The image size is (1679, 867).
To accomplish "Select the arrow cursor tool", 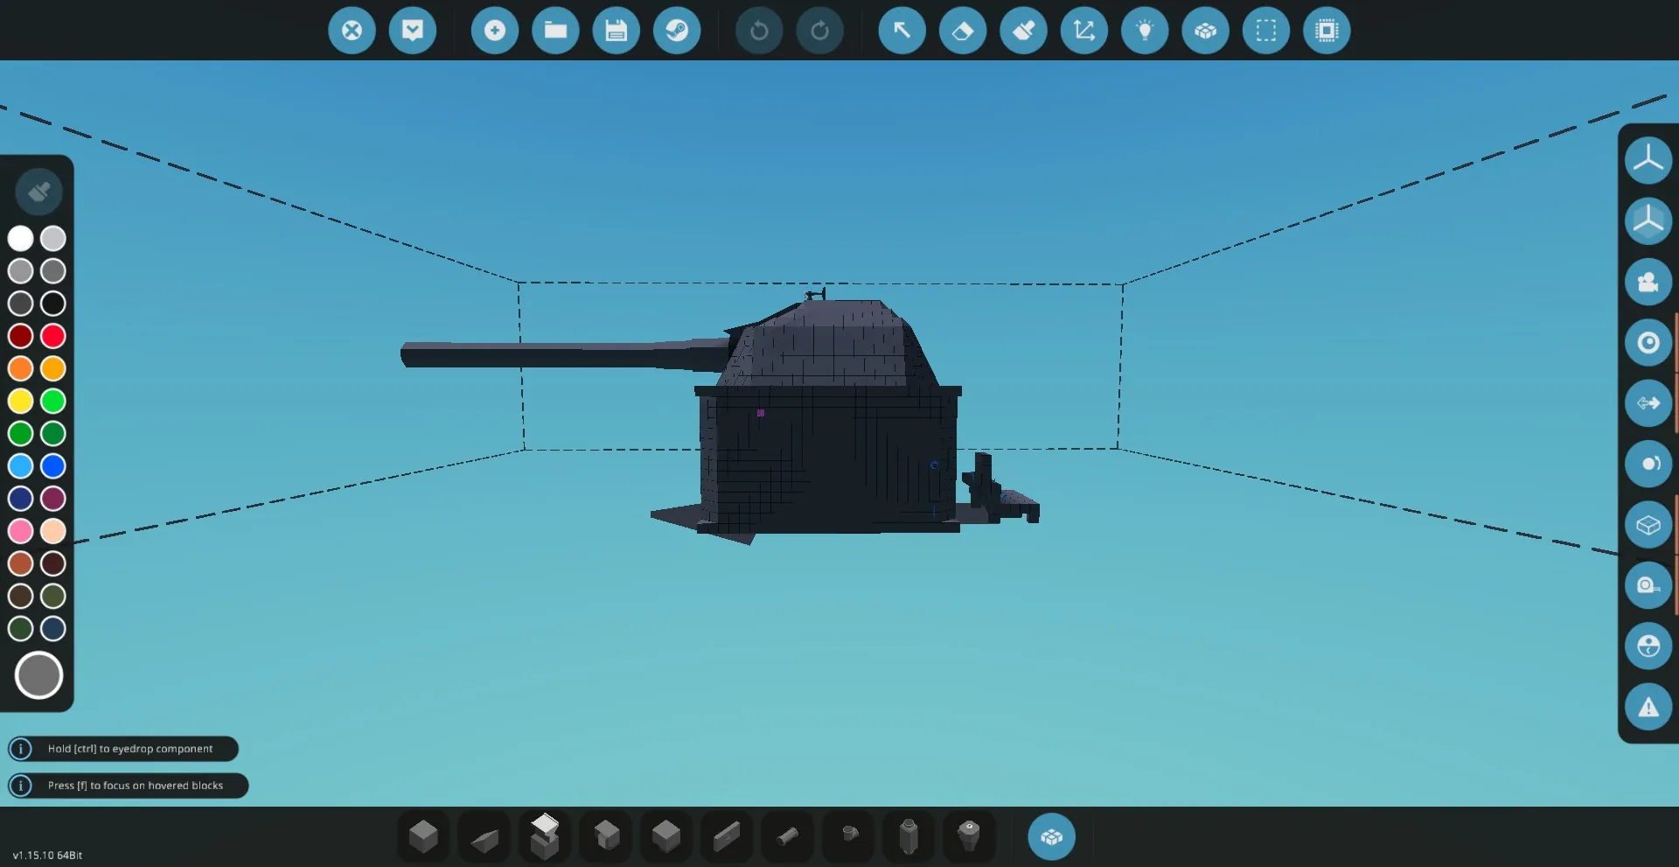I will click(902, 31).
